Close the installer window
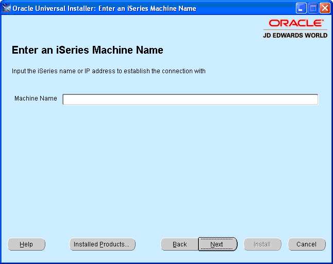 [x=325, y=8]
